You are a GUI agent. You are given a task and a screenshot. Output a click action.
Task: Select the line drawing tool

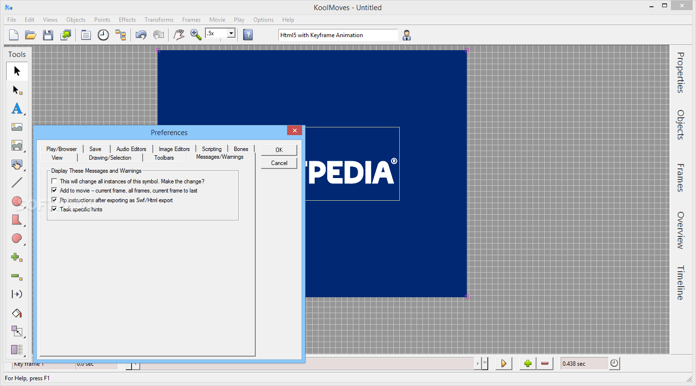pyautogui.click(x=17, y=183)
